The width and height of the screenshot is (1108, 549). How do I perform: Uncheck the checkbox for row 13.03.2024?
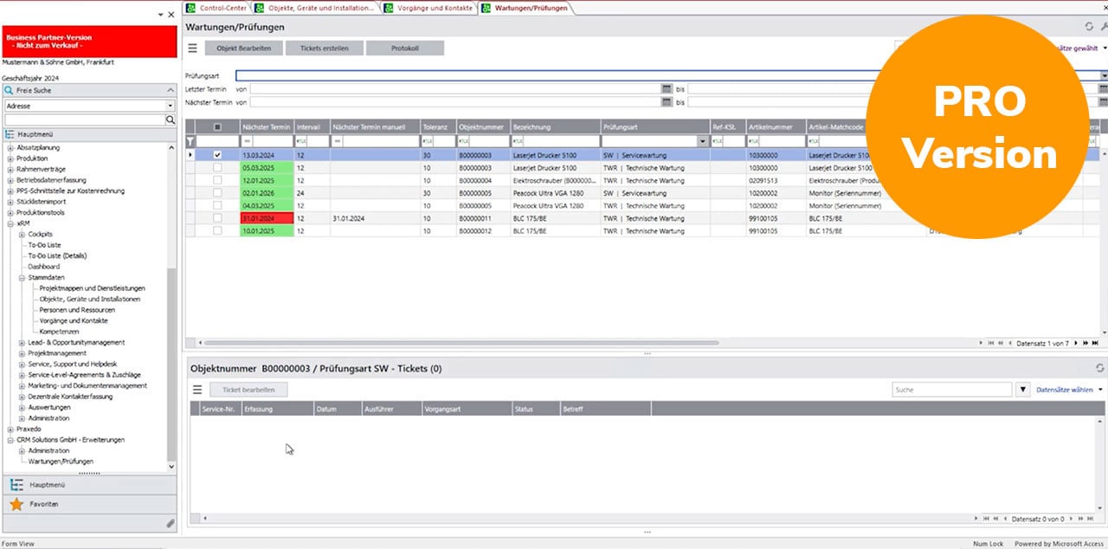pos(217,155)
